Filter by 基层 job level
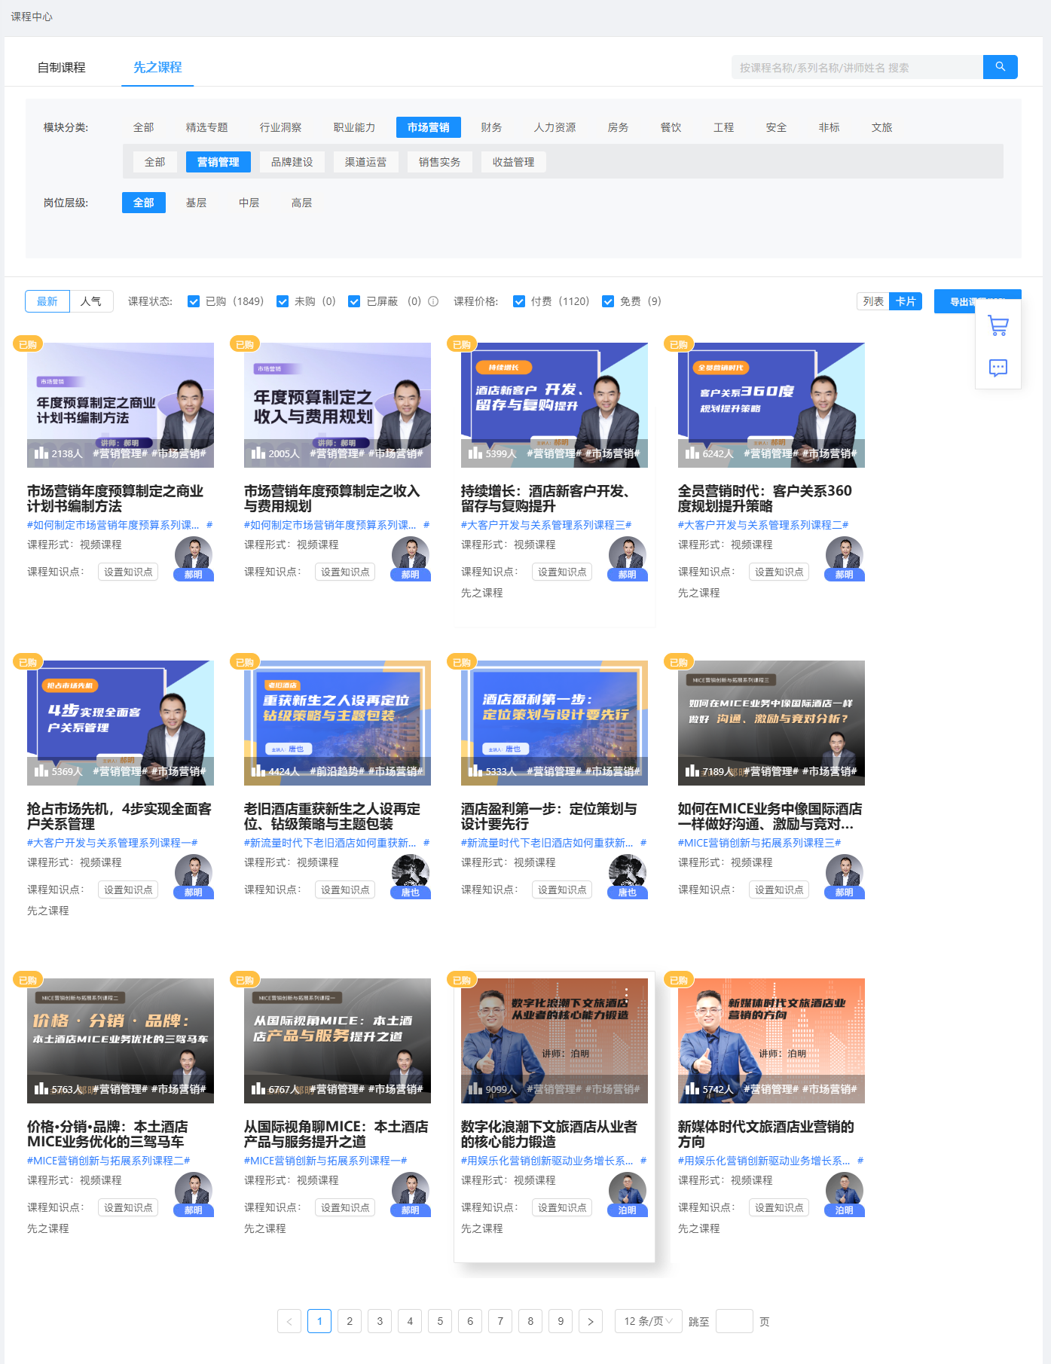 (x=197, y=203)
